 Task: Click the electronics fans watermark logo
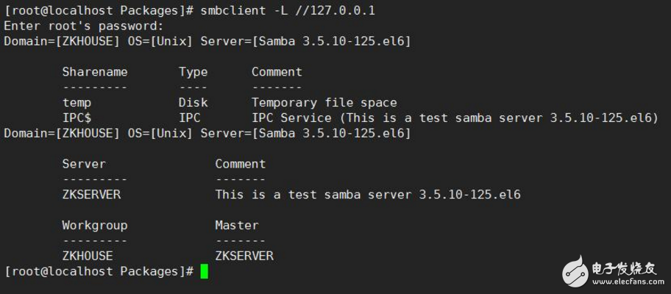point(577,272)
